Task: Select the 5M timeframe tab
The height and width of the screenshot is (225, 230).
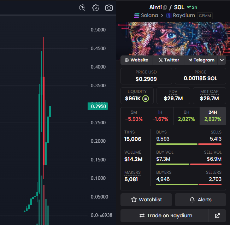Action: pos(134,116)
